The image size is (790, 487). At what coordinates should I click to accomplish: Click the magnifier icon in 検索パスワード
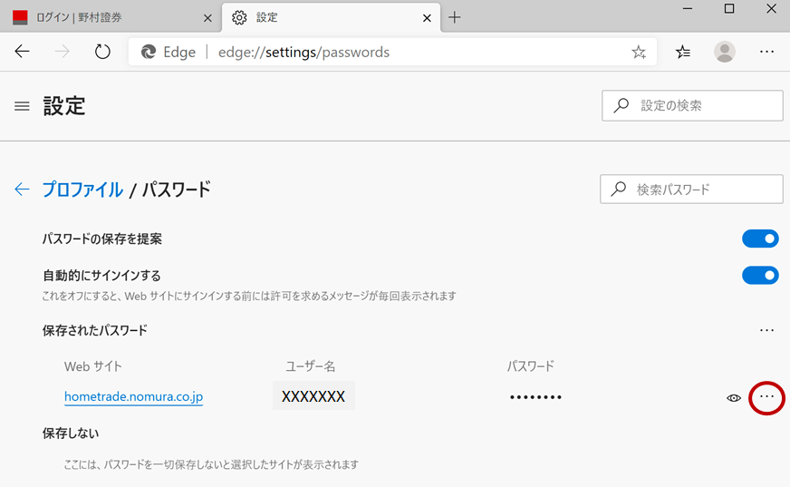coord(619,189)
